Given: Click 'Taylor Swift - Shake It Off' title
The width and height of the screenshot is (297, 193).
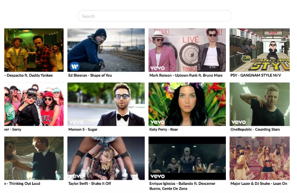Looking at the screenshot, I should click(x=90, y=184).
